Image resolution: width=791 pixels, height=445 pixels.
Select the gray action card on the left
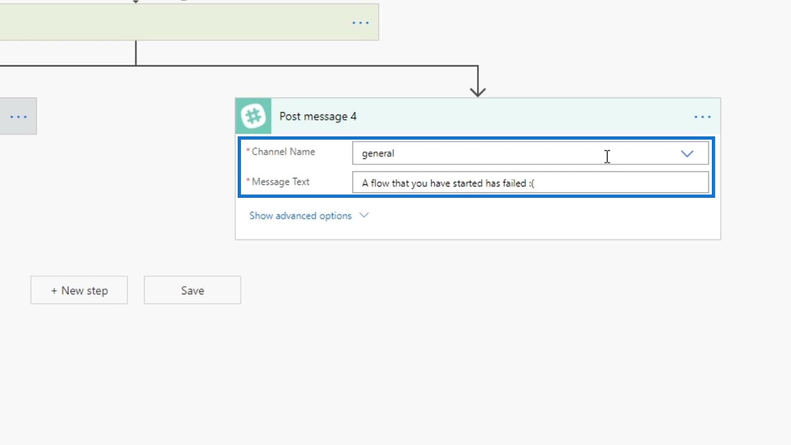[18, 116]
